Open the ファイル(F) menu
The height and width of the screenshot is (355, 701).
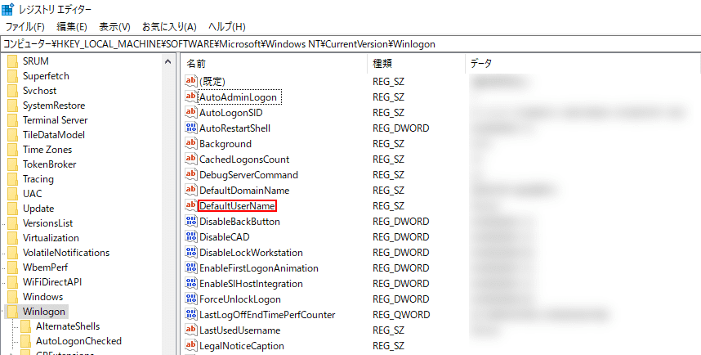click(x=25, y=26)
